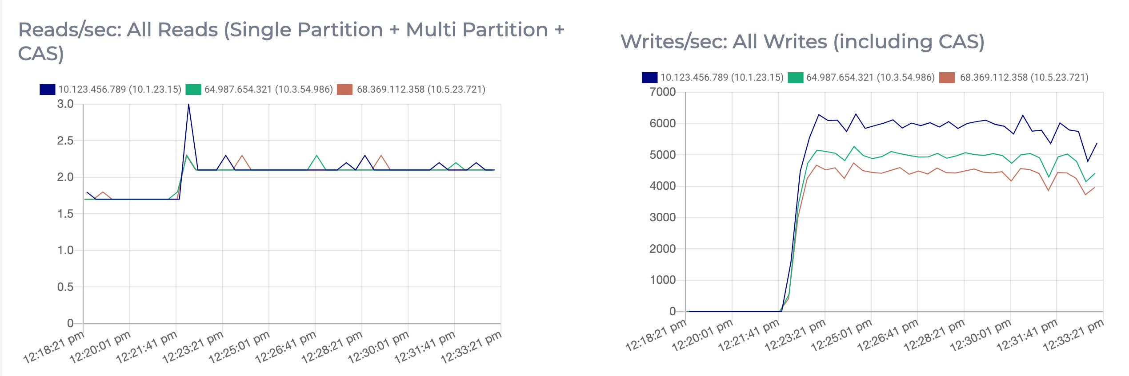Click the Writes/sec All Writes chart title
The height and width of the screenshot is (376, 1129).
click(802, 42)
